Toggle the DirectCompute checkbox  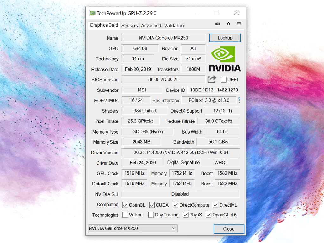click(176, 205)
